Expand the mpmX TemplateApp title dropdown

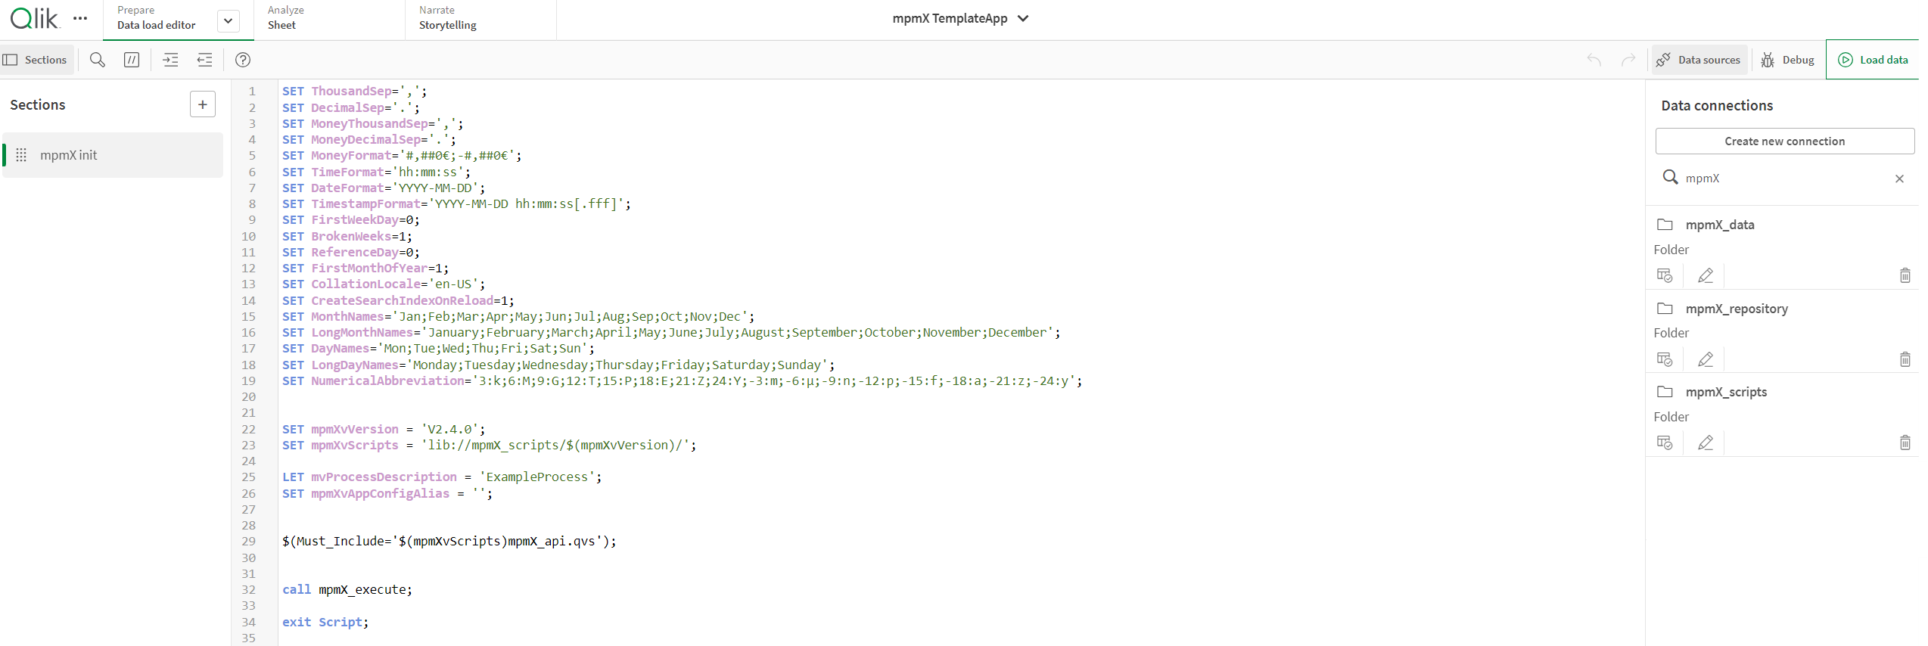[x=1023, y=18]
